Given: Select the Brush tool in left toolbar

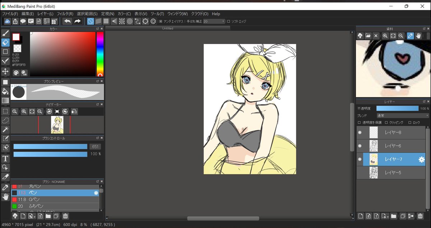Looking at the screenshot, I should (x=5, y=33).
